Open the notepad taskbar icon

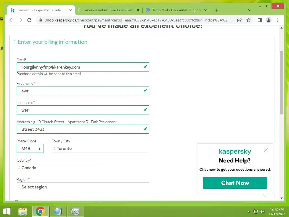(58, 211)
